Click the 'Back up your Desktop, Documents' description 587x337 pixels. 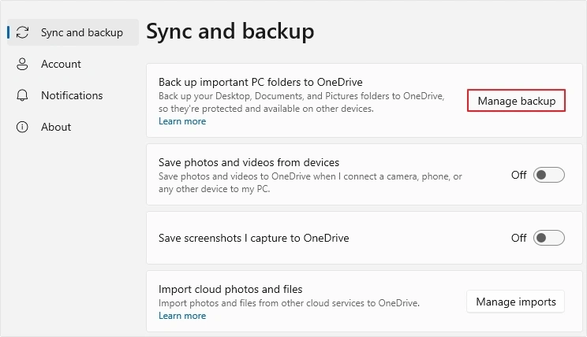coord(301,102)
